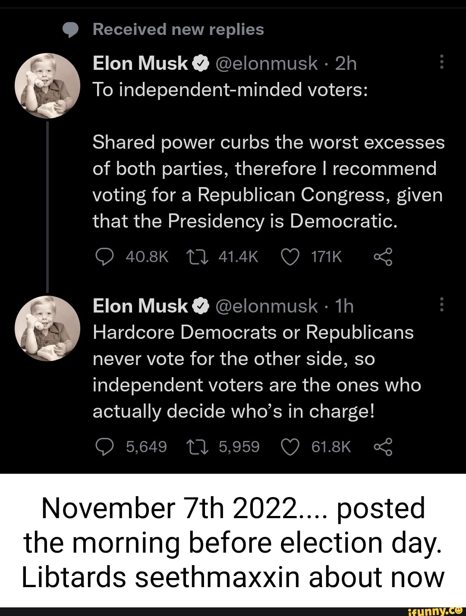The height and width of the screenshot is (616, 466).
Task: Open the first tweet's text body
Action: tap(268, 181)
